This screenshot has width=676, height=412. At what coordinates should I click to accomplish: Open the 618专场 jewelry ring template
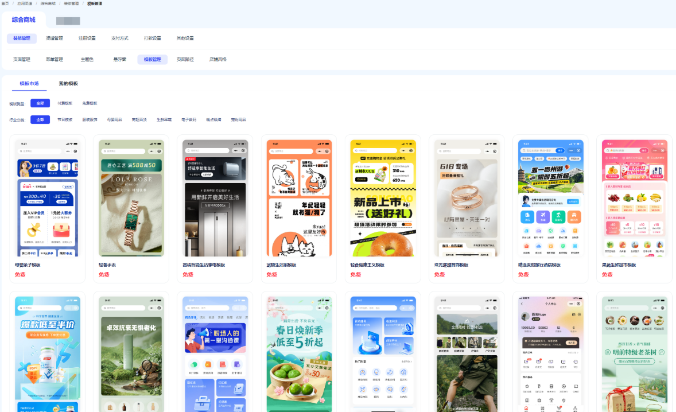point(466,198)
